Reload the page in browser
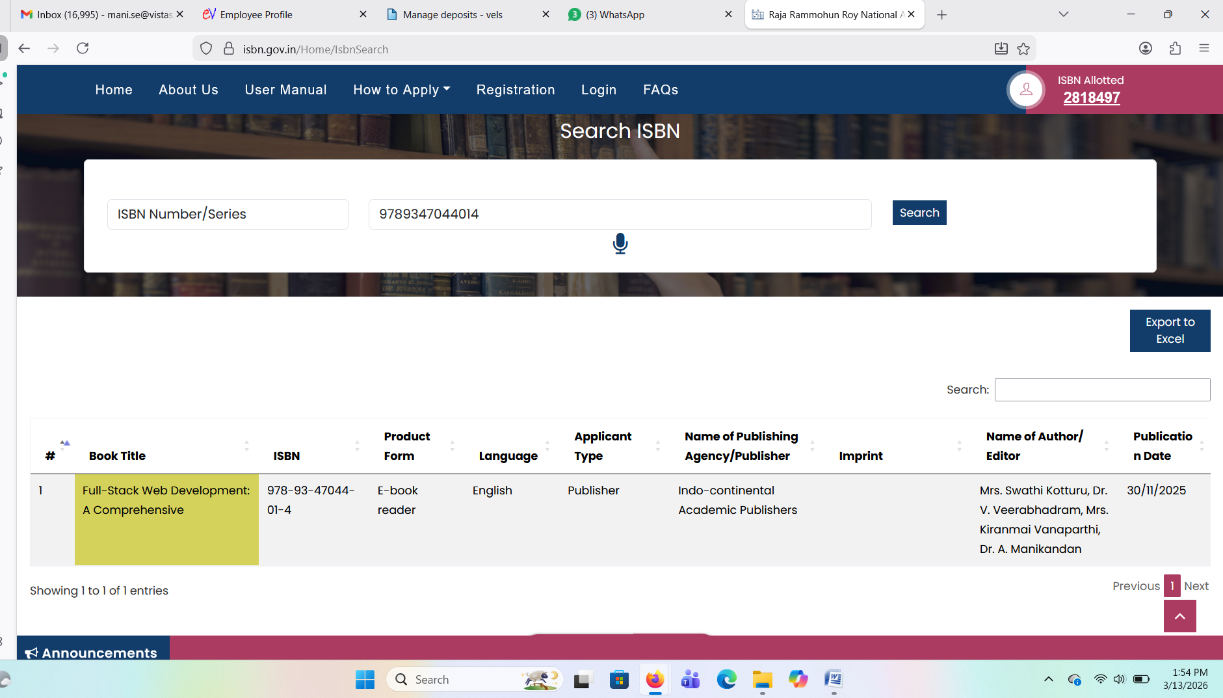Viewport: 1223px width, 698px height. coord(83,49)
